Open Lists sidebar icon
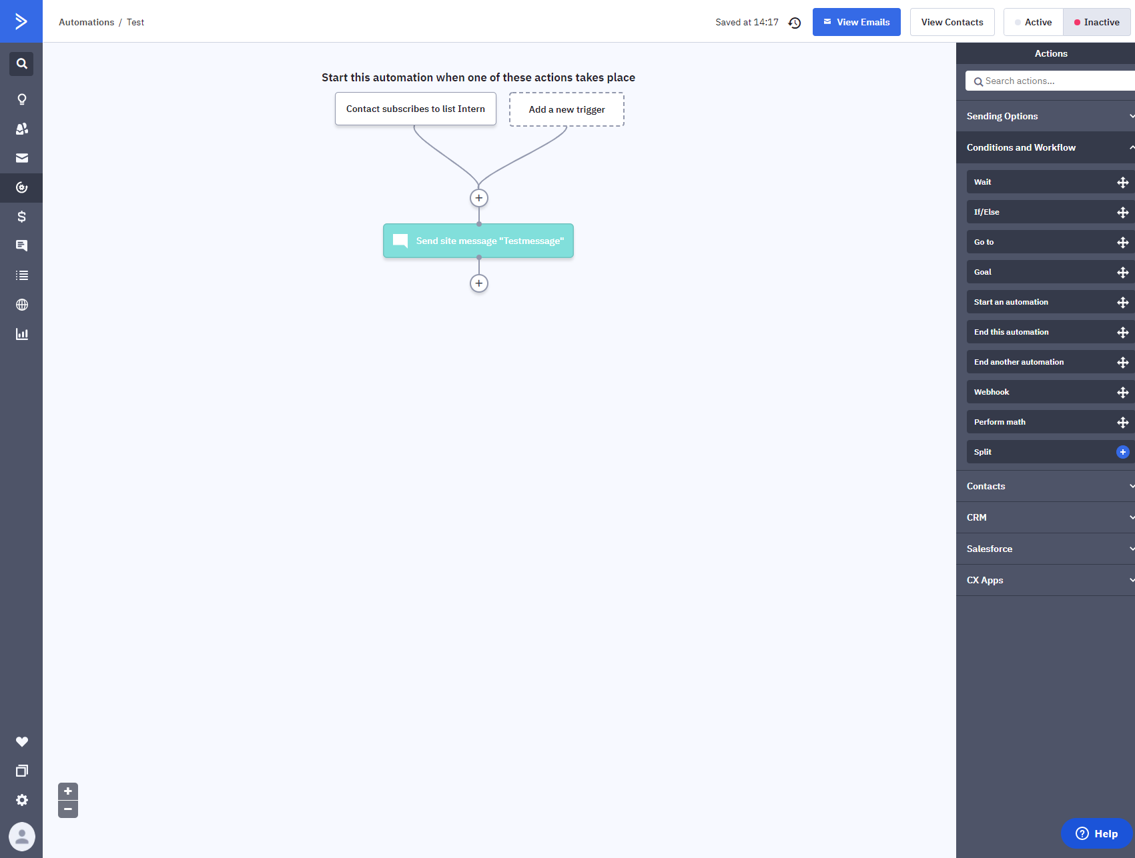This screenshot has width=1135, height=858. [x=21, y=275]
